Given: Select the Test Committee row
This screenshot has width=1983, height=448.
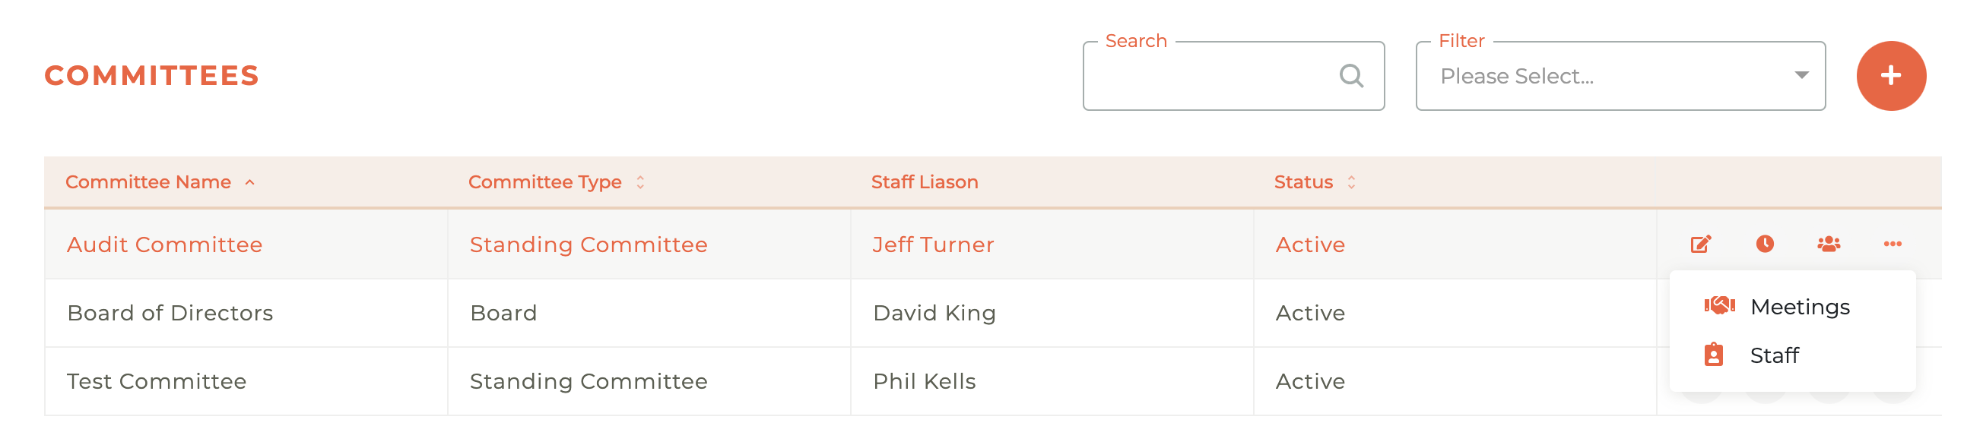Looking at the screenshot, I should click(157, 381).
